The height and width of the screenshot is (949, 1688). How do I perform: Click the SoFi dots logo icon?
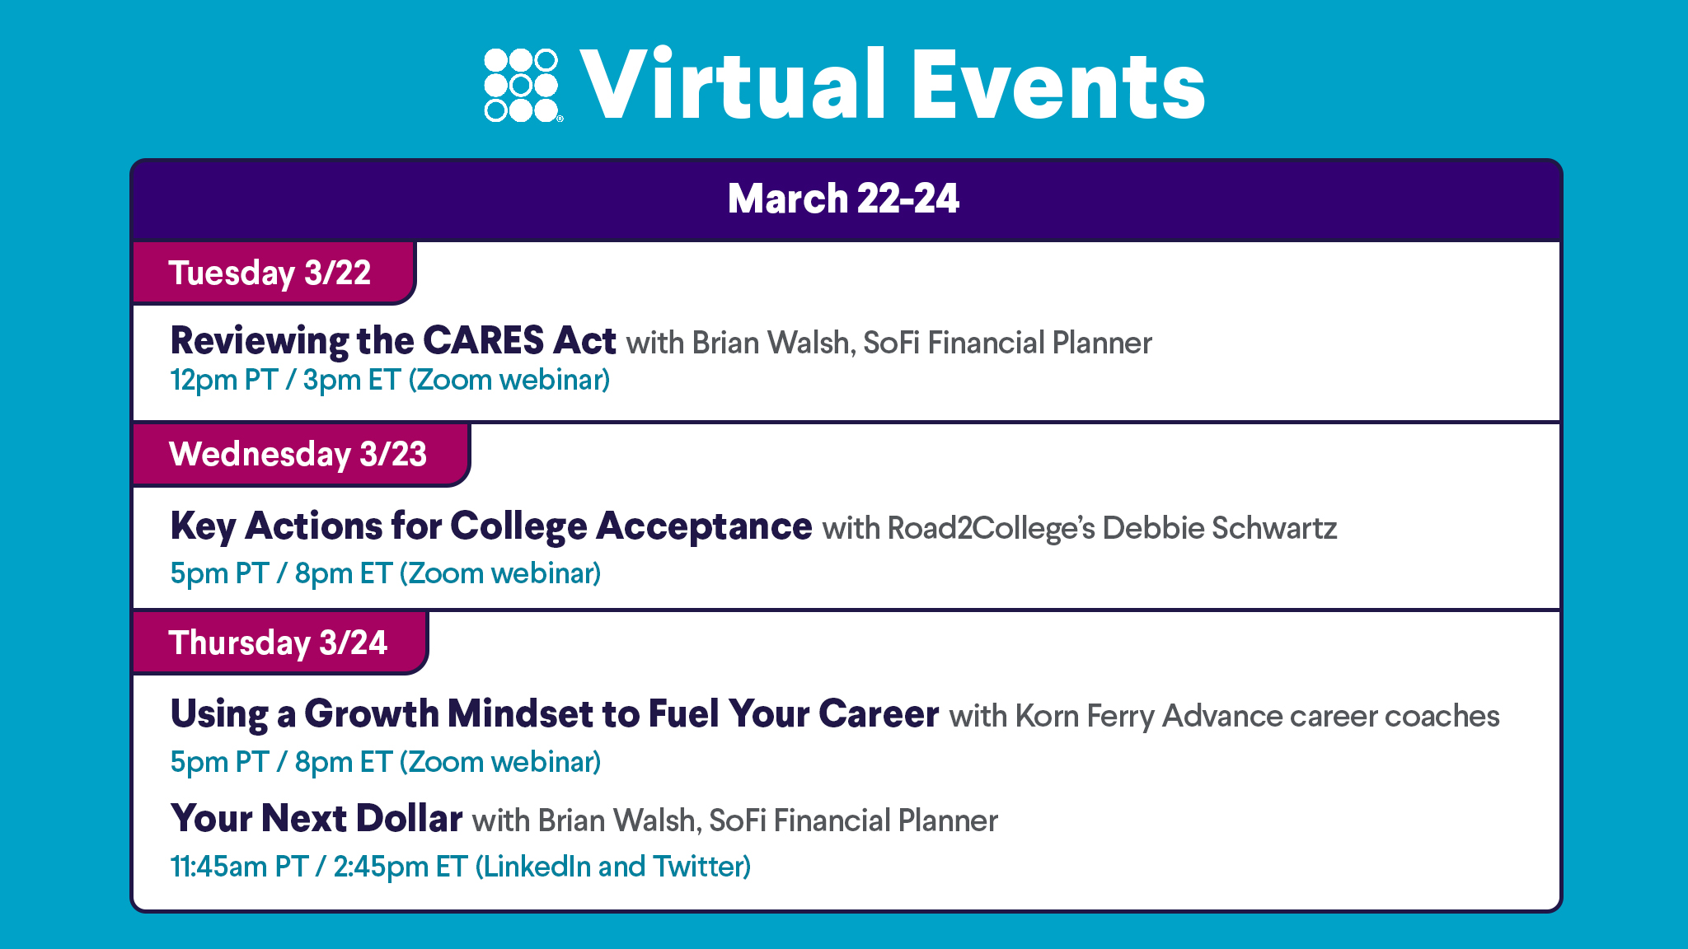pos(523,85)
